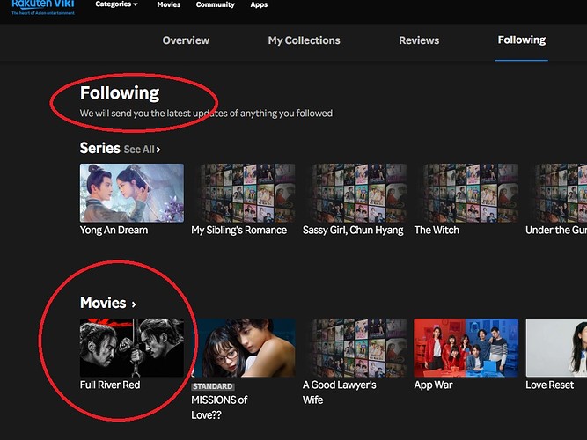Click the Yong An Dream title
This screenshot has height=440, width=587.
[x=114, y=230]
